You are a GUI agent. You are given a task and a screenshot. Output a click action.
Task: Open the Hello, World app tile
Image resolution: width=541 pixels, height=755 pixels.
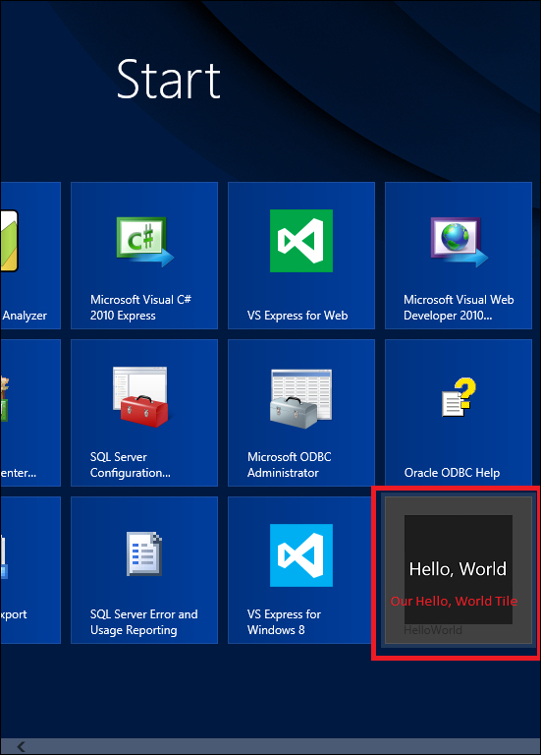click(459, 570)
